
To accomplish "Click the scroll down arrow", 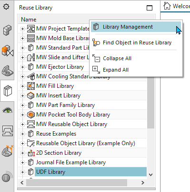I will coord(151,175).
